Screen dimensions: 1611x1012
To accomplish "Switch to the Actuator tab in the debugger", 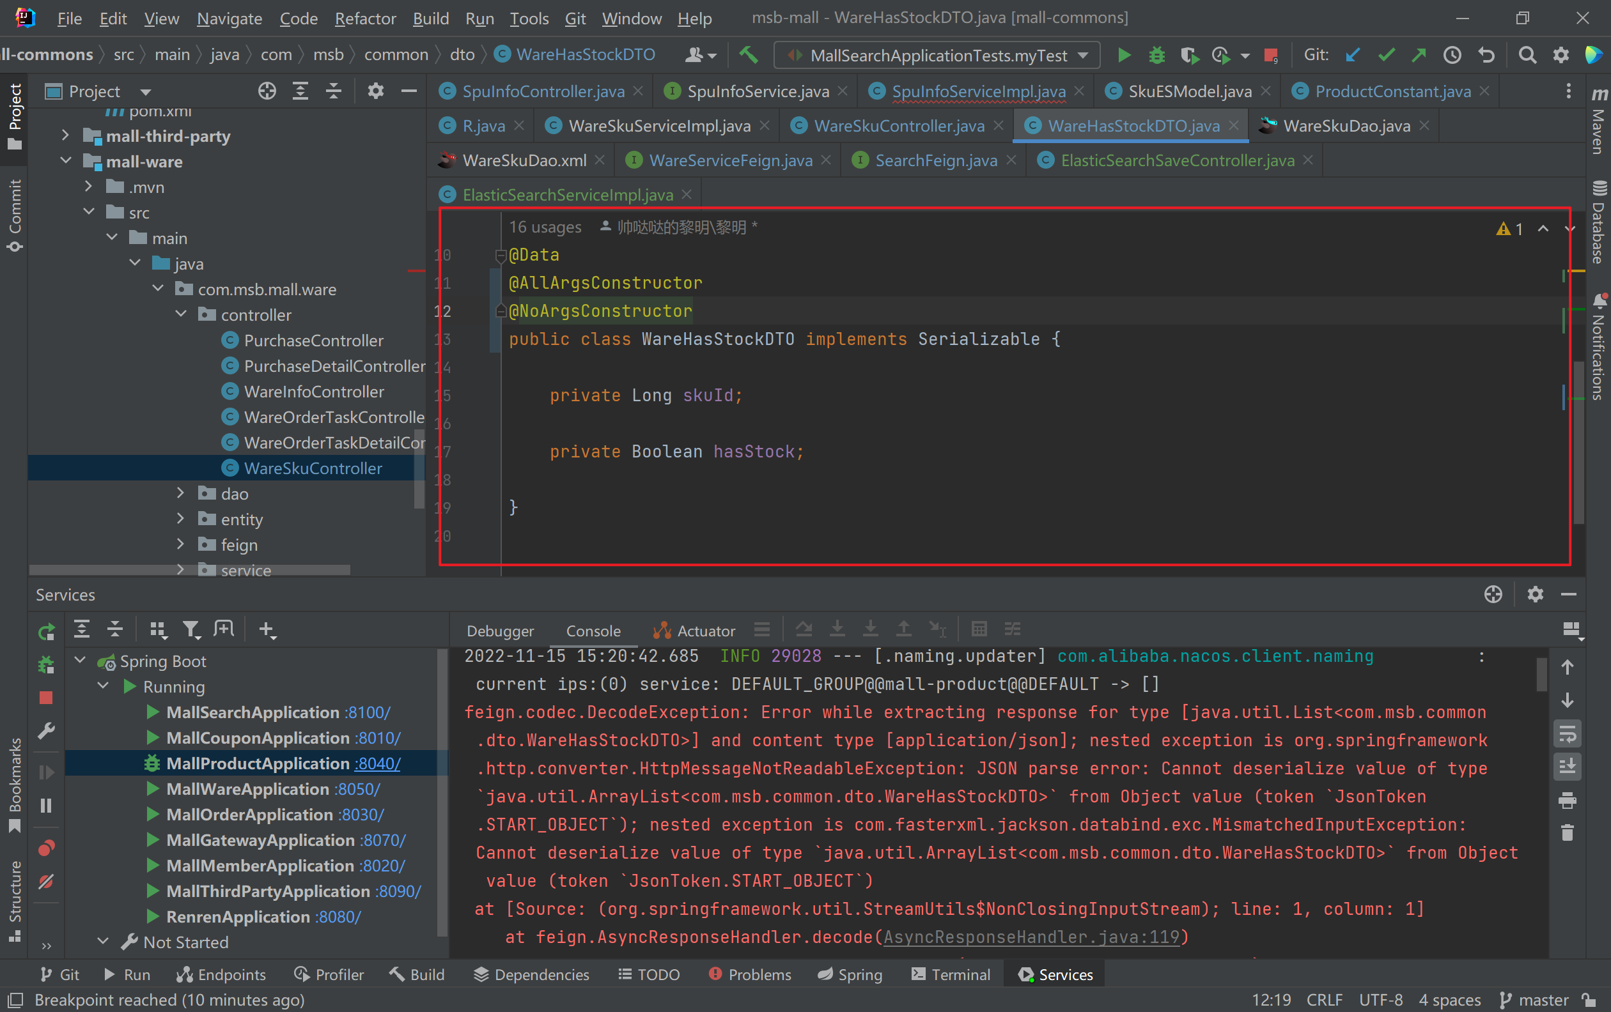I will [703, 630].
